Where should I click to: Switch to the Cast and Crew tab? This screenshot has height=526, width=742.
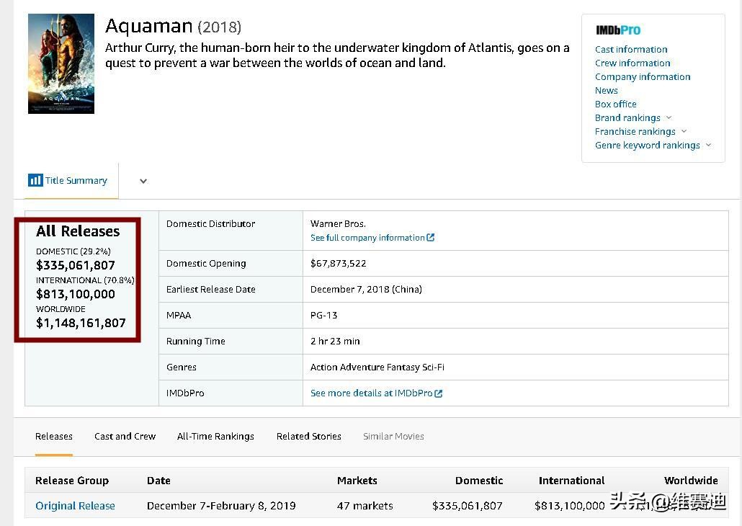point(125,436)
